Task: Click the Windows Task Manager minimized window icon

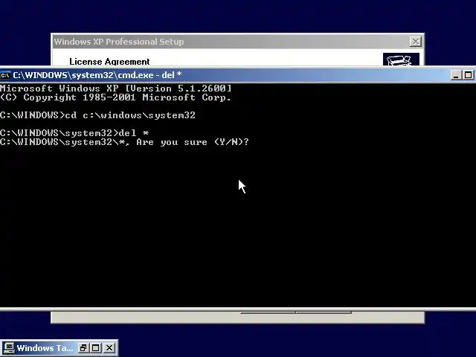Action: pos(9,348)
